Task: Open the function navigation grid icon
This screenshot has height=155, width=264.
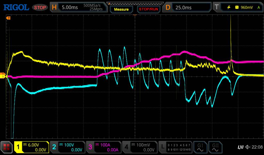Action: [7, 147]
